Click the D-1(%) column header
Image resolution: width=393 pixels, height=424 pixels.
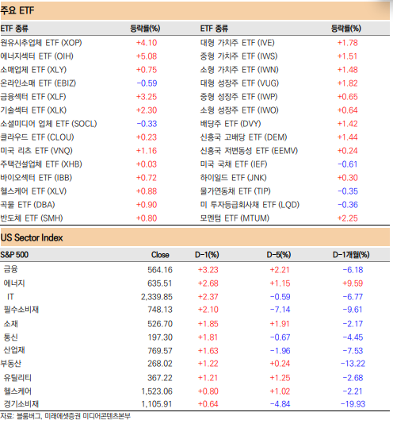click(x=207, y=255)
